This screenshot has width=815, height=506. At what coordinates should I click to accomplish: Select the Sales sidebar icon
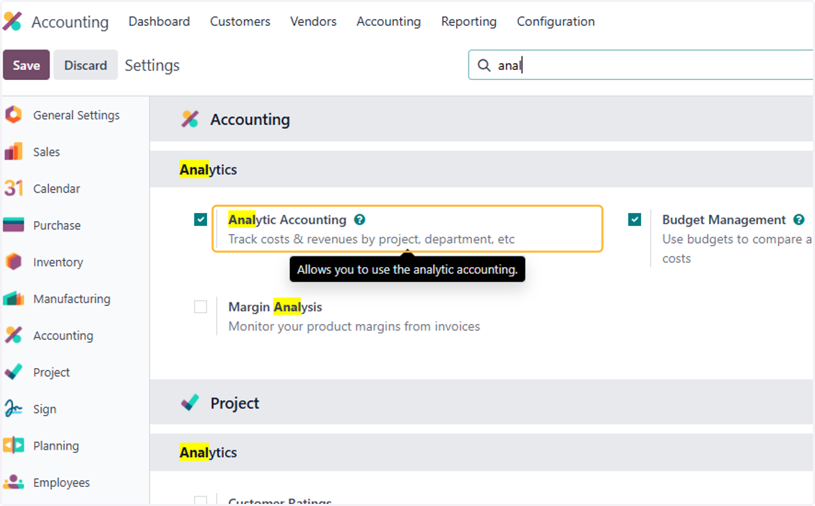(14, 152)
